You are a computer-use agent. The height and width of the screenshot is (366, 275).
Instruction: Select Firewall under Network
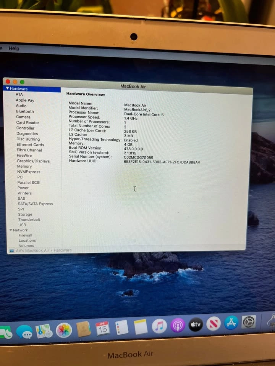pyautogui.click(x=25, y=235)
